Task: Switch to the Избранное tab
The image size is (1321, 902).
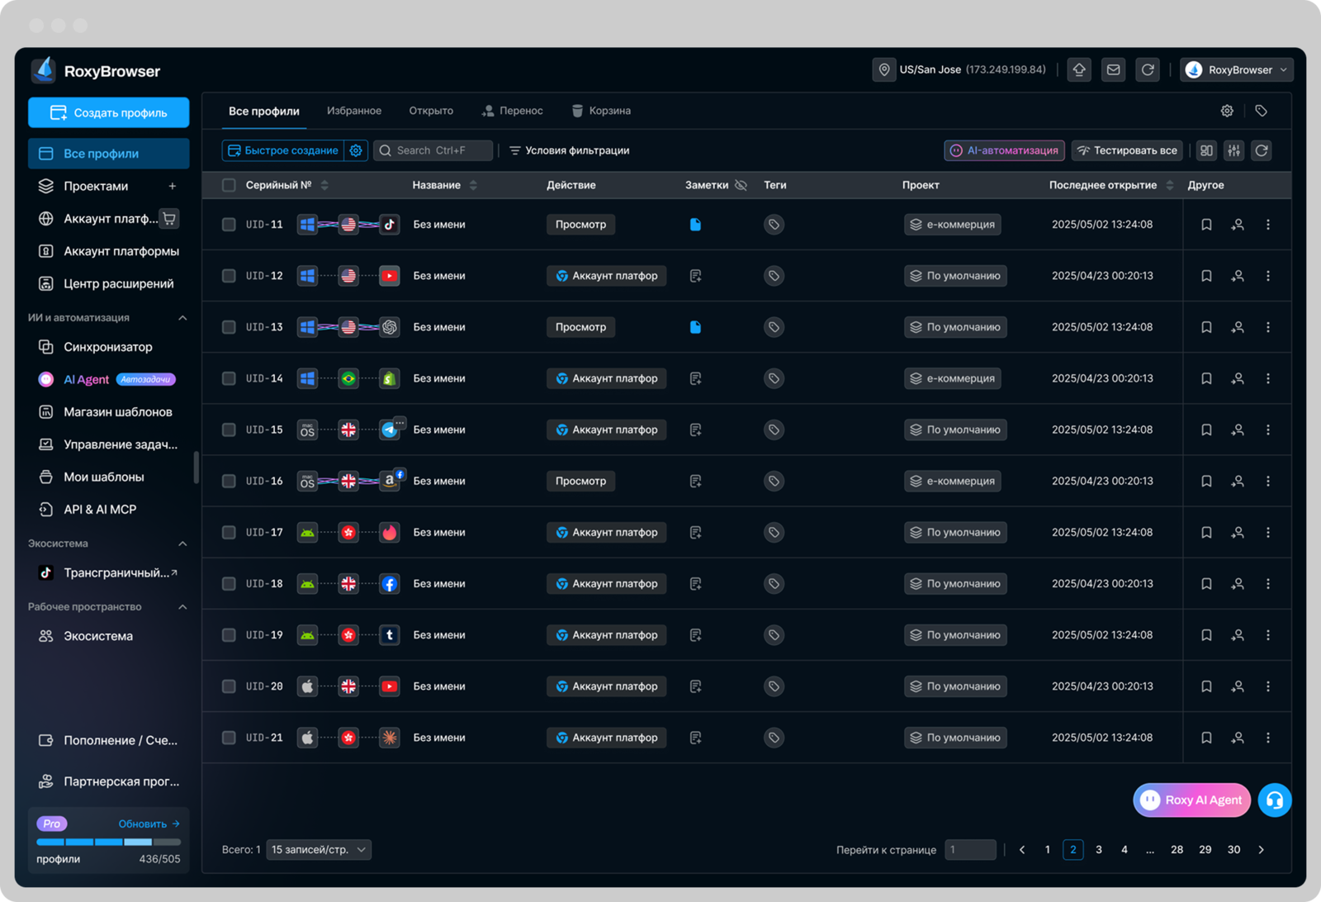Action: [354, 111]
